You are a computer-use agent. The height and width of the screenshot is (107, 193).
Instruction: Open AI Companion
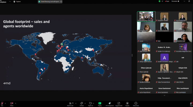(109, 104)
